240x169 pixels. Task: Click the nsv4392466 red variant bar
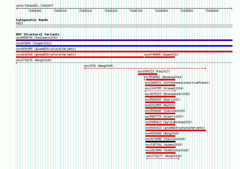[x=160, y=136]
